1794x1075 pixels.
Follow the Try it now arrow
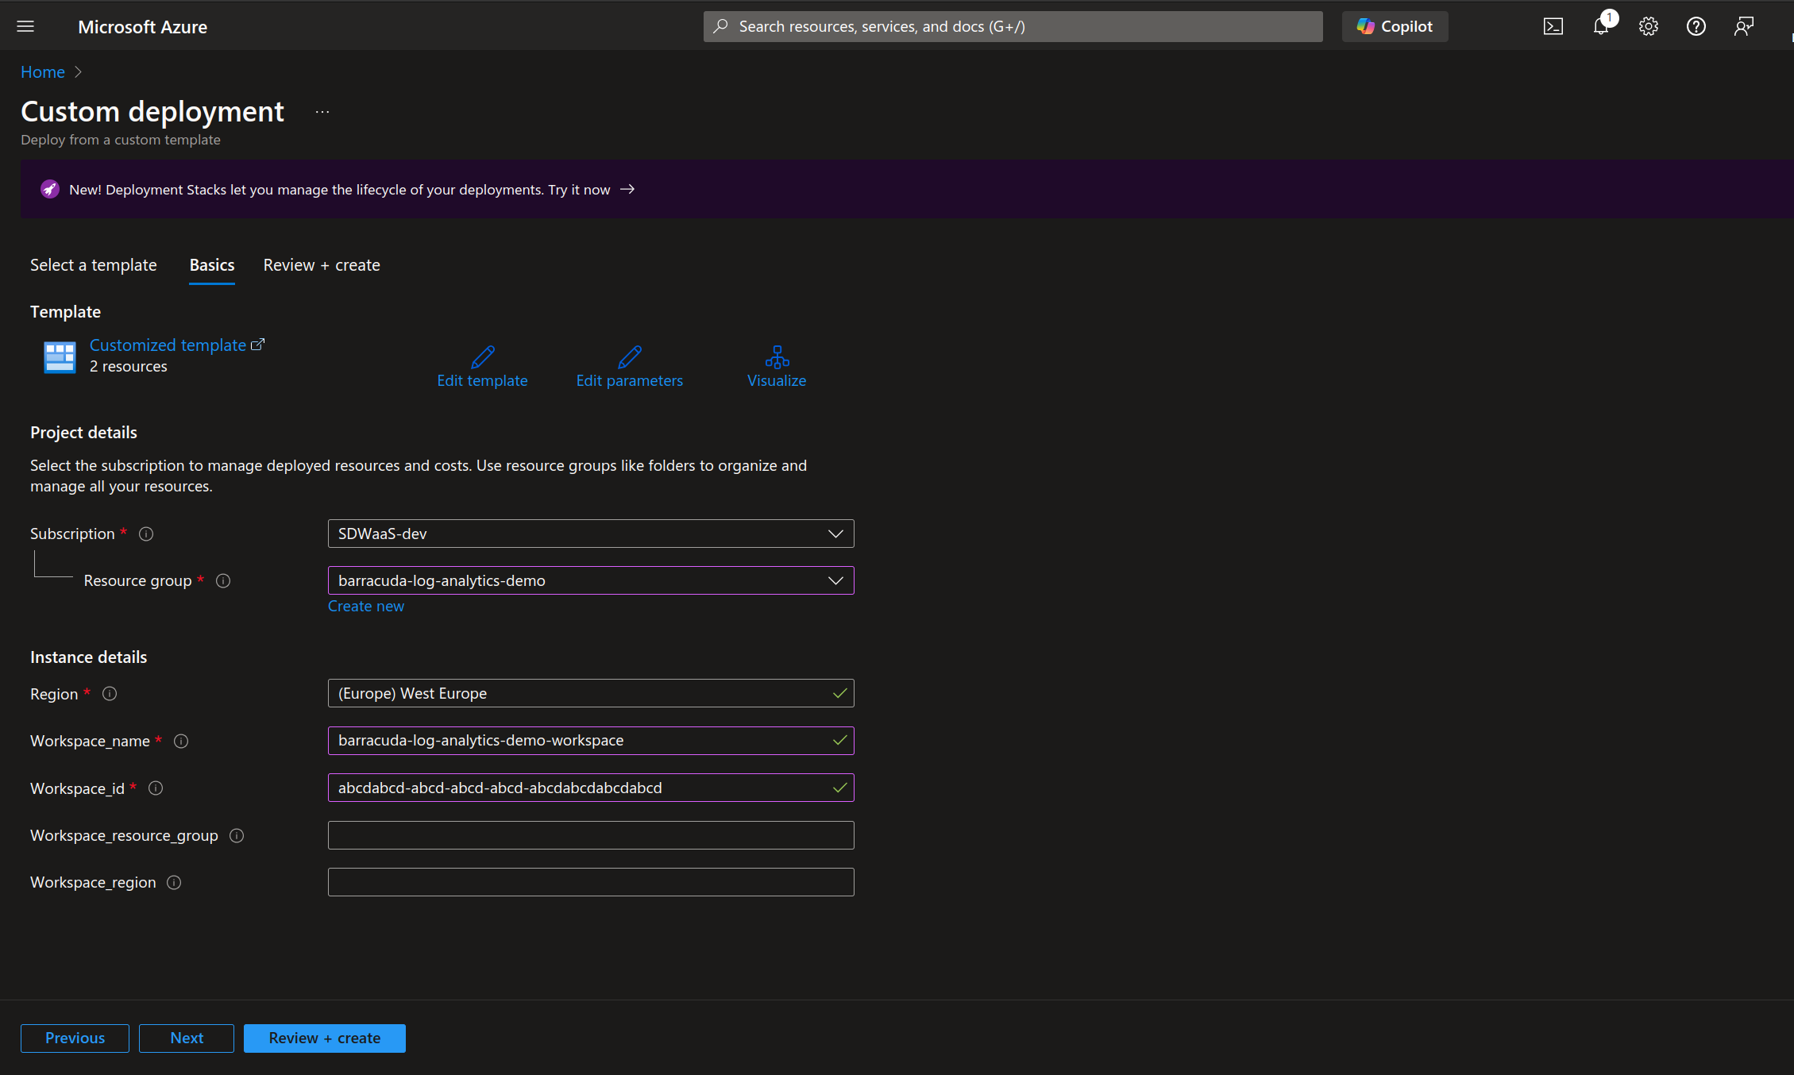pyautogui.click(x=627, y=189)
